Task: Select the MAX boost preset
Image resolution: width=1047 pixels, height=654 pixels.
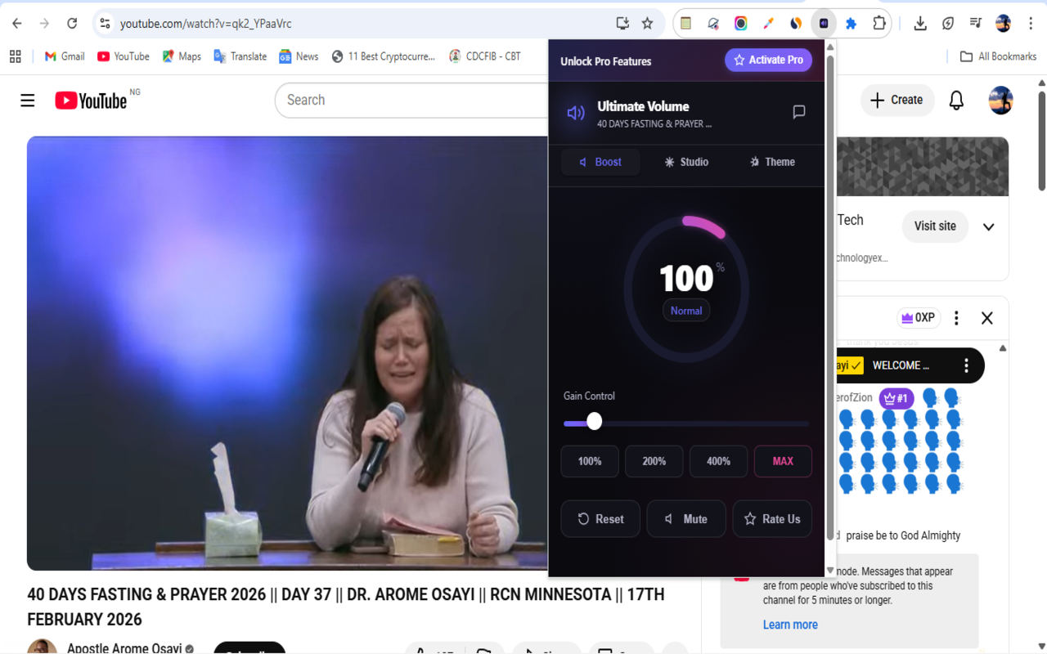Action: coord(782,461)
